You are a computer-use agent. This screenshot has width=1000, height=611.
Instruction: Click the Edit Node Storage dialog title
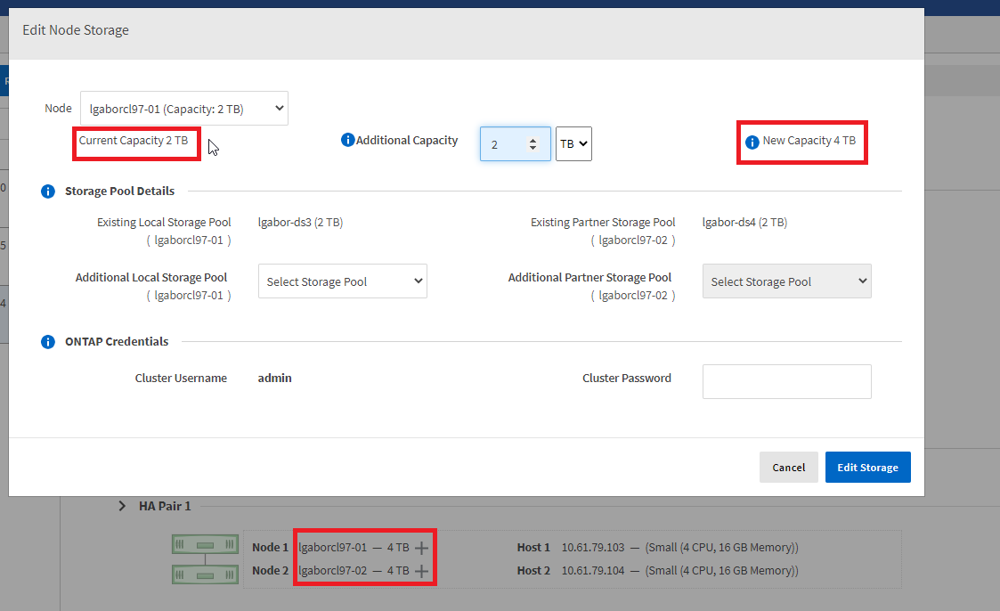(x=76, y=29)
